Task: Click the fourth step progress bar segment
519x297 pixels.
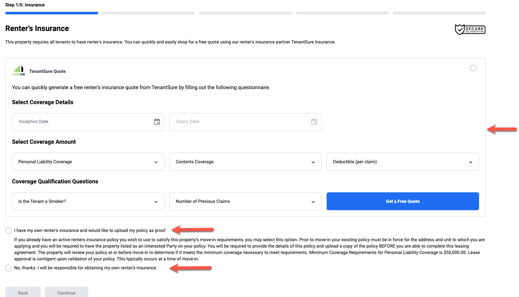Action: pos(342,13)
